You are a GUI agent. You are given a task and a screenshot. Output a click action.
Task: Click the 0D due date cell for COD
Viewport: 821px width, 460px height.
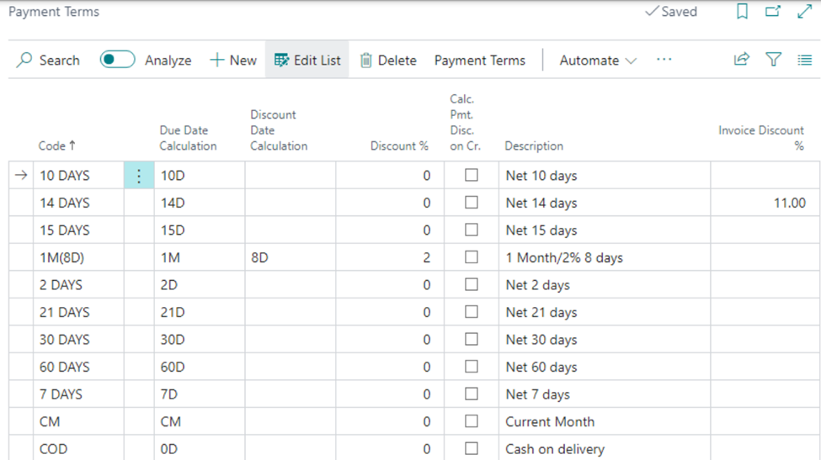coord(200,448)
